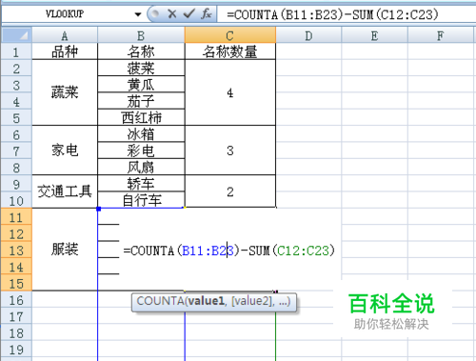Select column E header
The width and height of the screenshot is (476, 361).
374,35
